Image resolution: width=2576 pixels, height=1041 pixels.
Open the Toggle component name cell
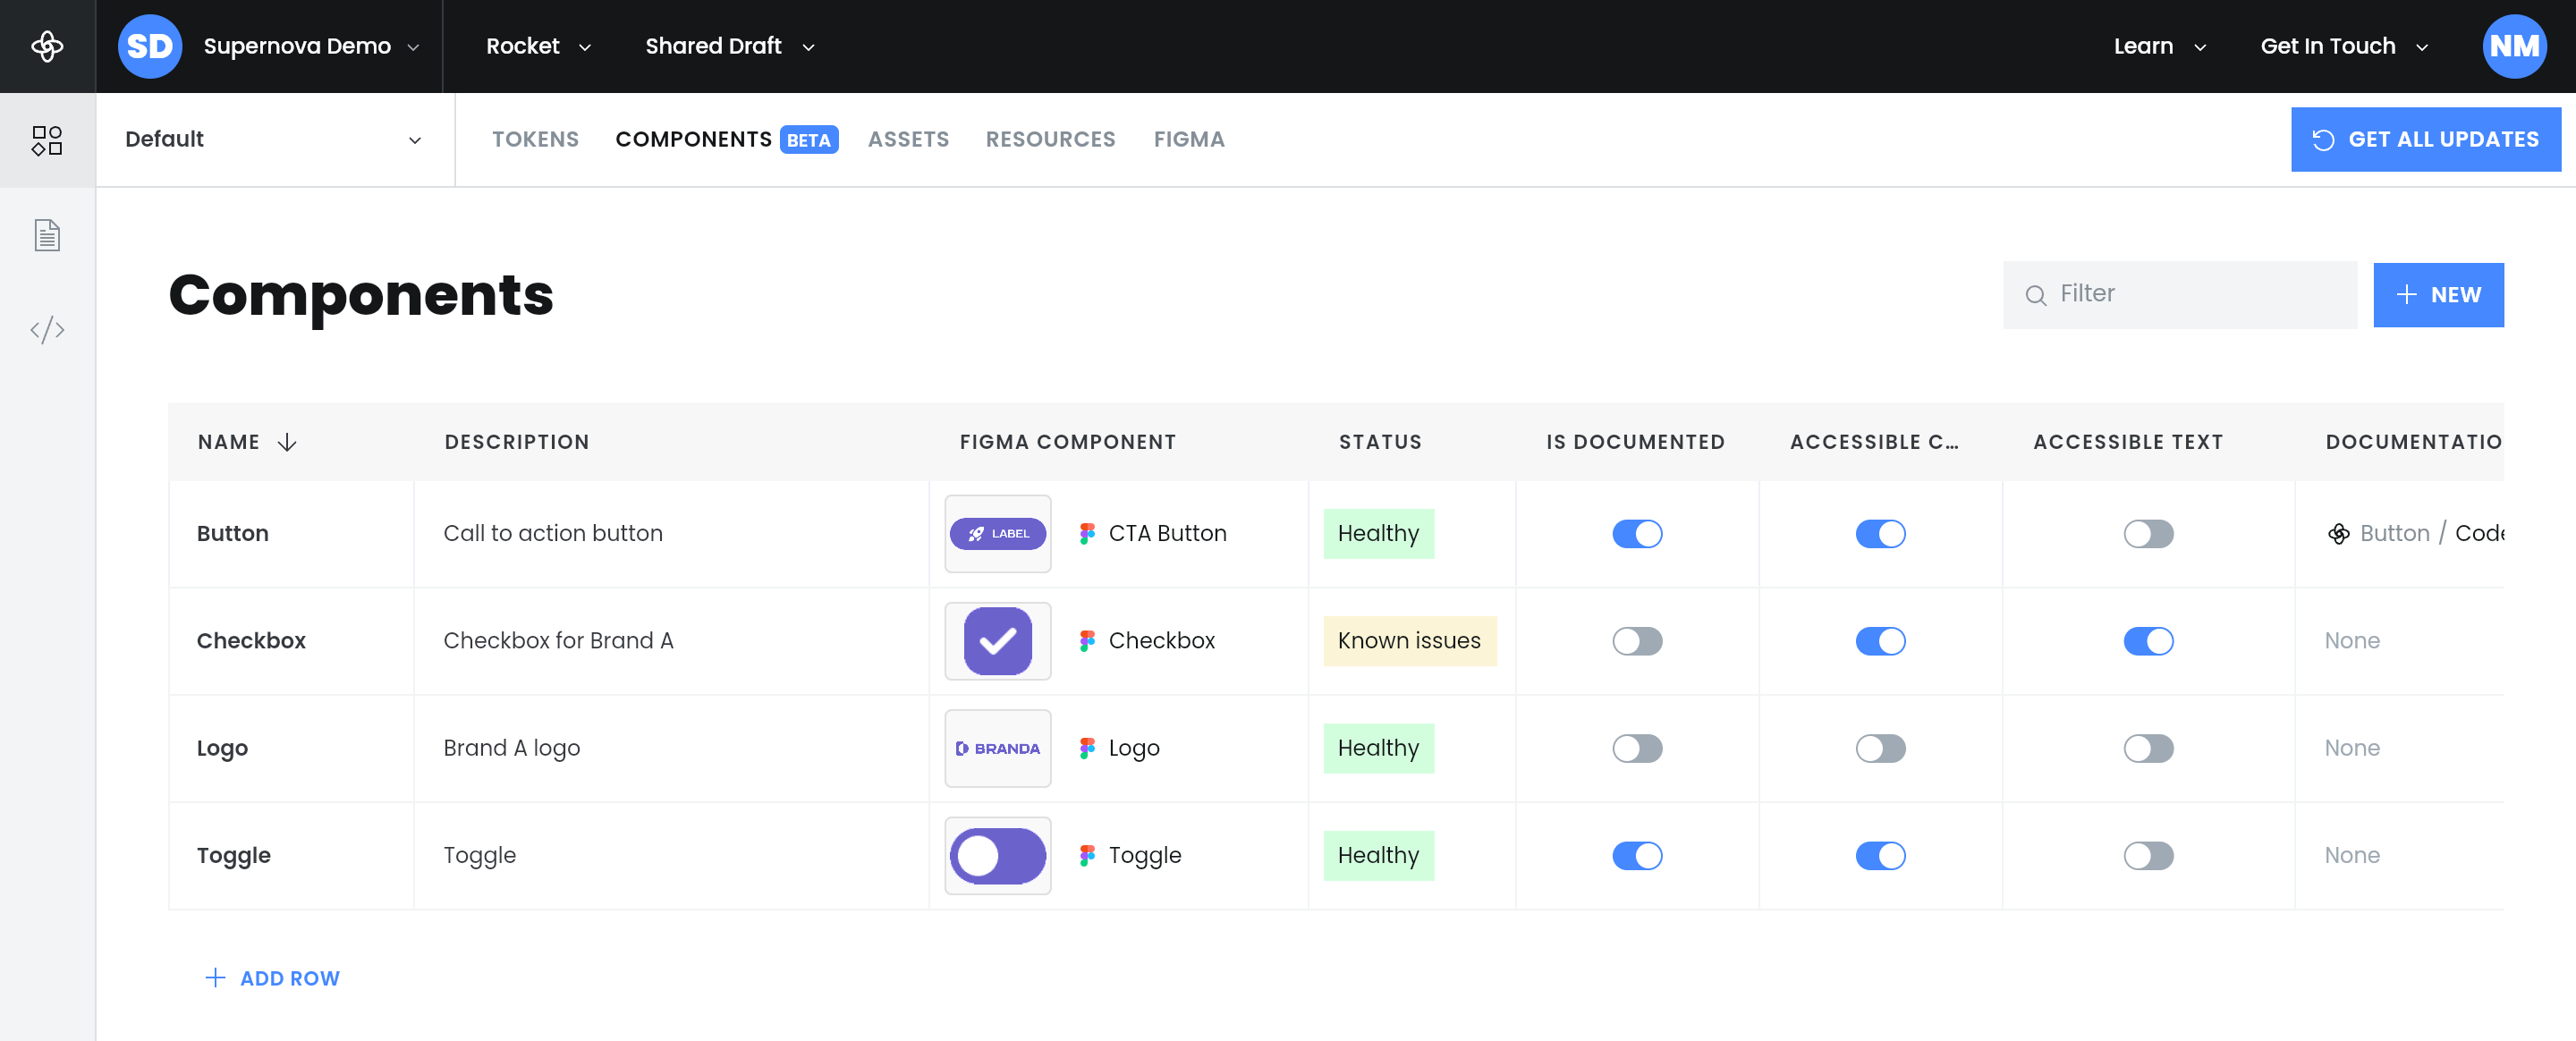pos(291,856)
